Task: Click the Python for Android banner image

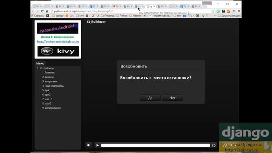Action: (58, 28)
